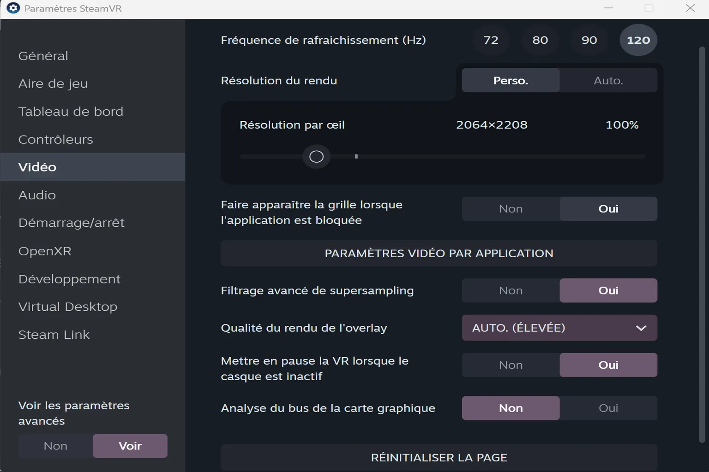Disable advanced supersampling filtering with Non

(511, 290)
